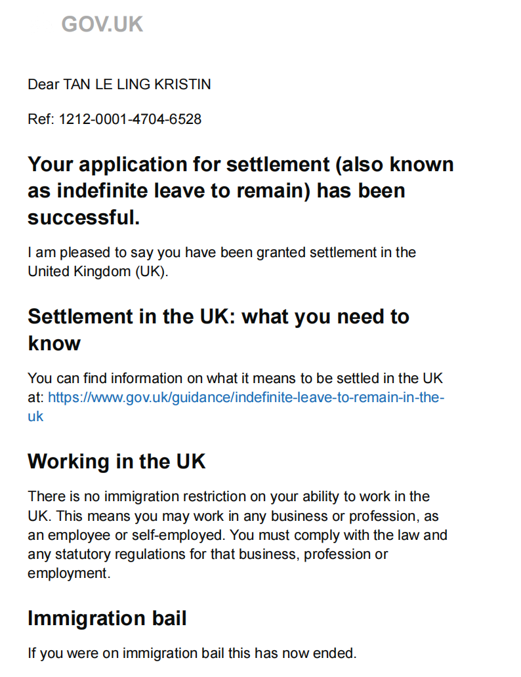This screenshot has height=677, width=521.
Task: Click the GOV.UK logo
Action: (102, 25)
